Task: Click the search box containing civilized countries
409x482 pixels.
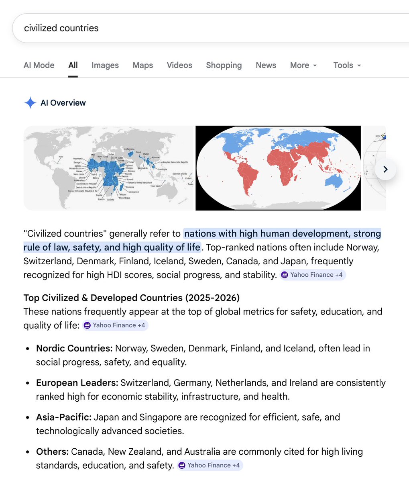Action: [x=211, y=28]
